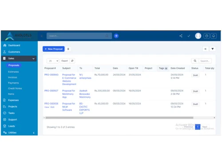Open Invoices under Sales
The image size is (222, 166).
click(12, 77)
